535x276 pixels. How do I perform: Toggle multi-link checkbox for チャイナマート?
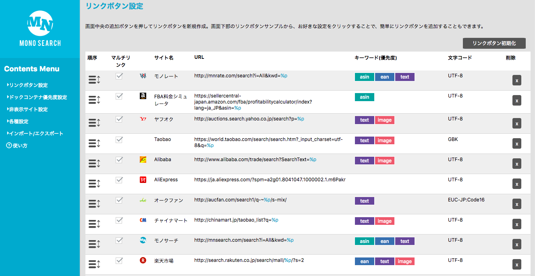pos(119,220)
